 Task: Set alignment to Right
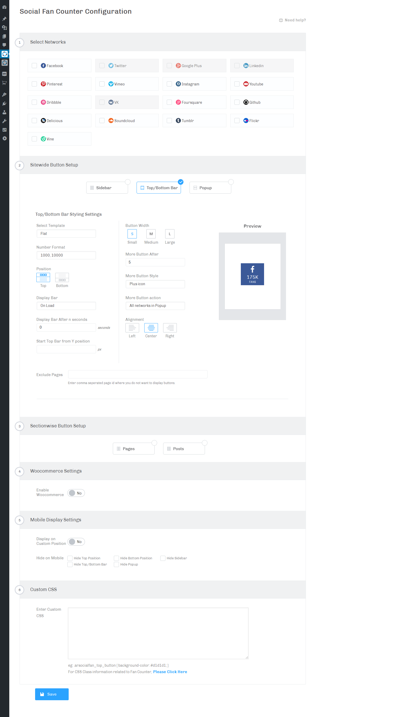(170, 328)
